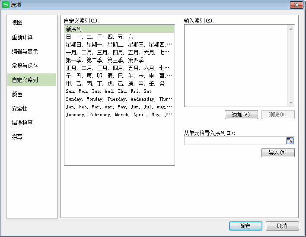
Task: Choose the Sunday, Monday, Tuesday sequence
Action: point(119,99)
